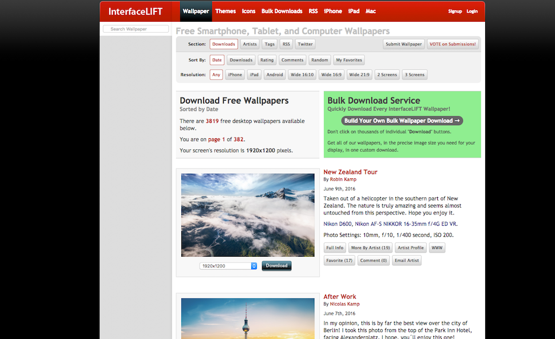Open More By Artist (19)
The width and height of the screenshot is (555, 339).
[x=370, y=248]
